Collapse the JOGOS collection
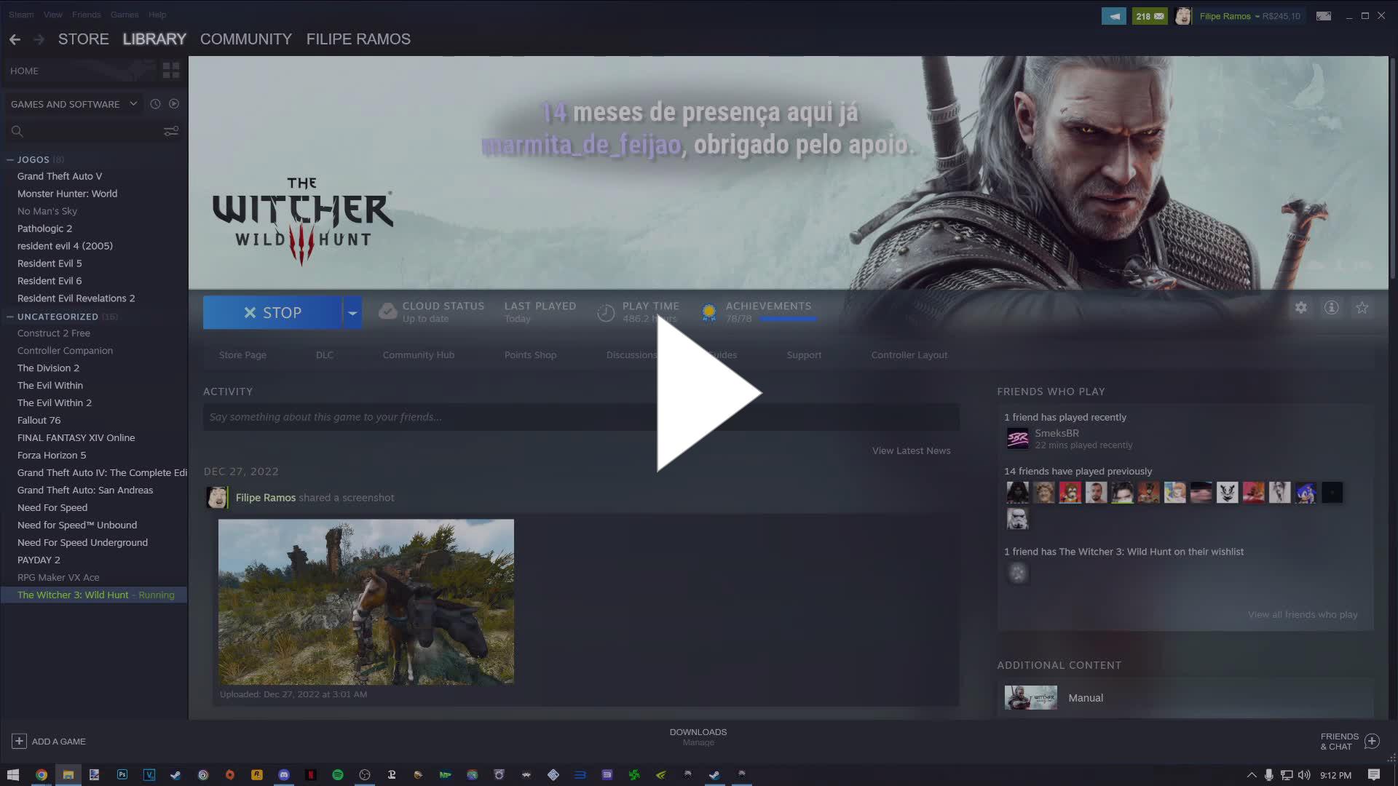This screenshot has height=786, width=1398. tap(10, 159)
